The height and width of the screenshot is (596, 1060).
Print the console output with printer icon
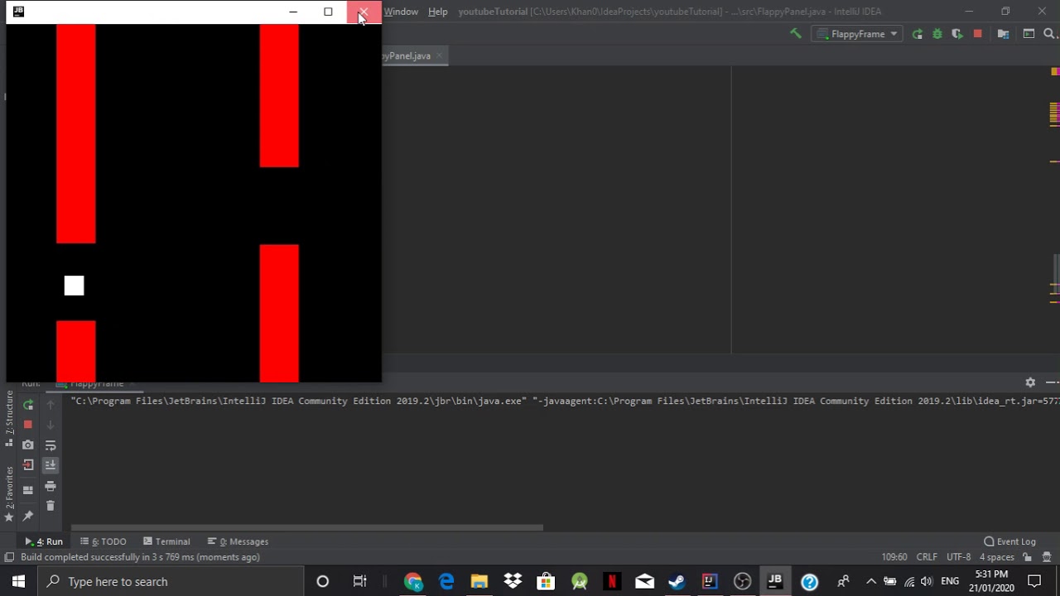pos(51,486)
